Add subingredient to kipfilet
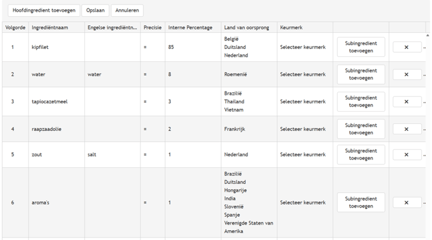The image size is (432, 240). pos(361,47)
